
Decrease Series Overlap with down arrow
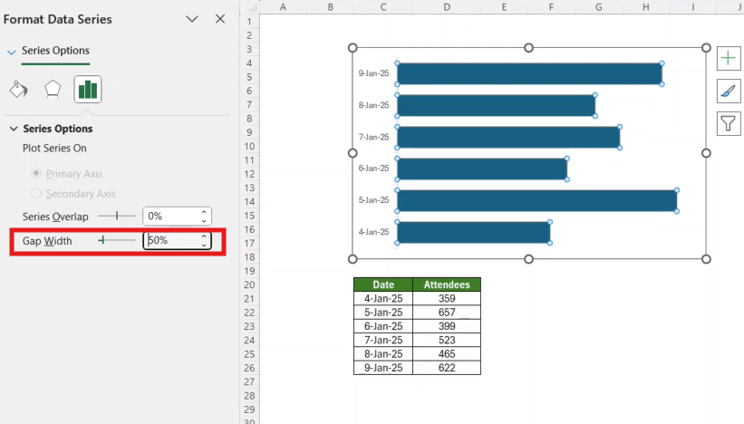(204, 220)
